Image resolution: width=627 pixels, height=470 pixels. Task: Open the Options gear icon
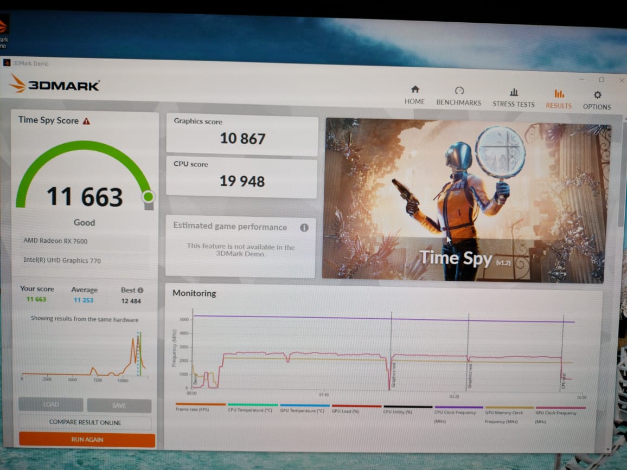tap(597, 95)
